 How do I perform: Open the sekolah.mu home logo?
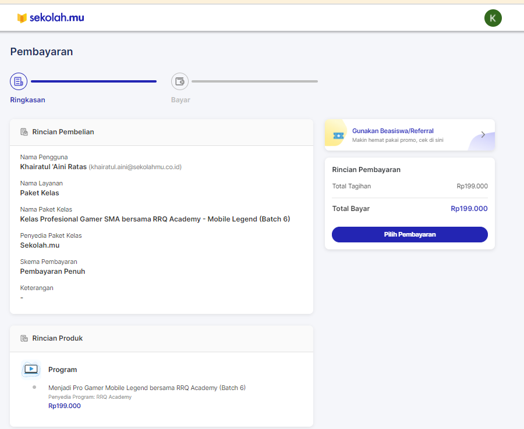[x=51, y=17]
